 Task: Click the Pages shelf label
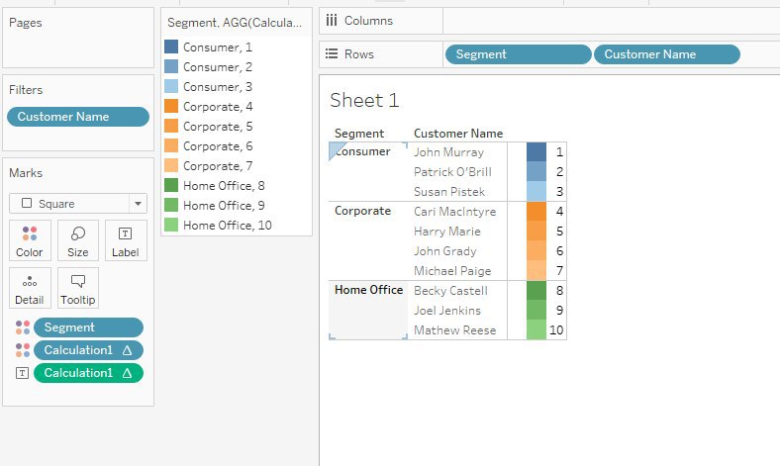26,23
